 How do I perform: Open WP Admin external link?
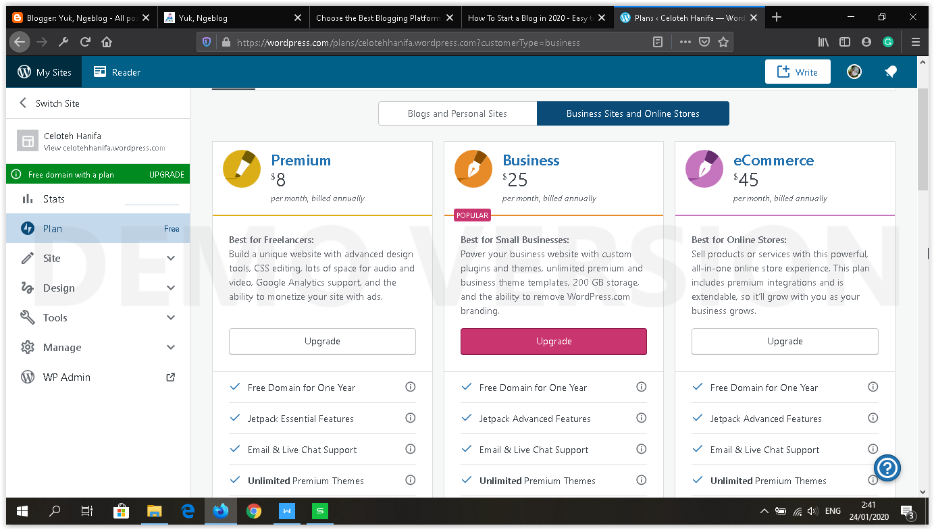point(98,377)
